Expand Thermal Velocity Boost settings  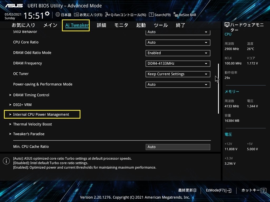(x=32, y=124)
